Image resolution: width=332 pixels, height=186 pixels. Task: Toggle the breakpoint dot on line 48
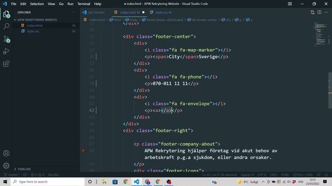[83, 150]
